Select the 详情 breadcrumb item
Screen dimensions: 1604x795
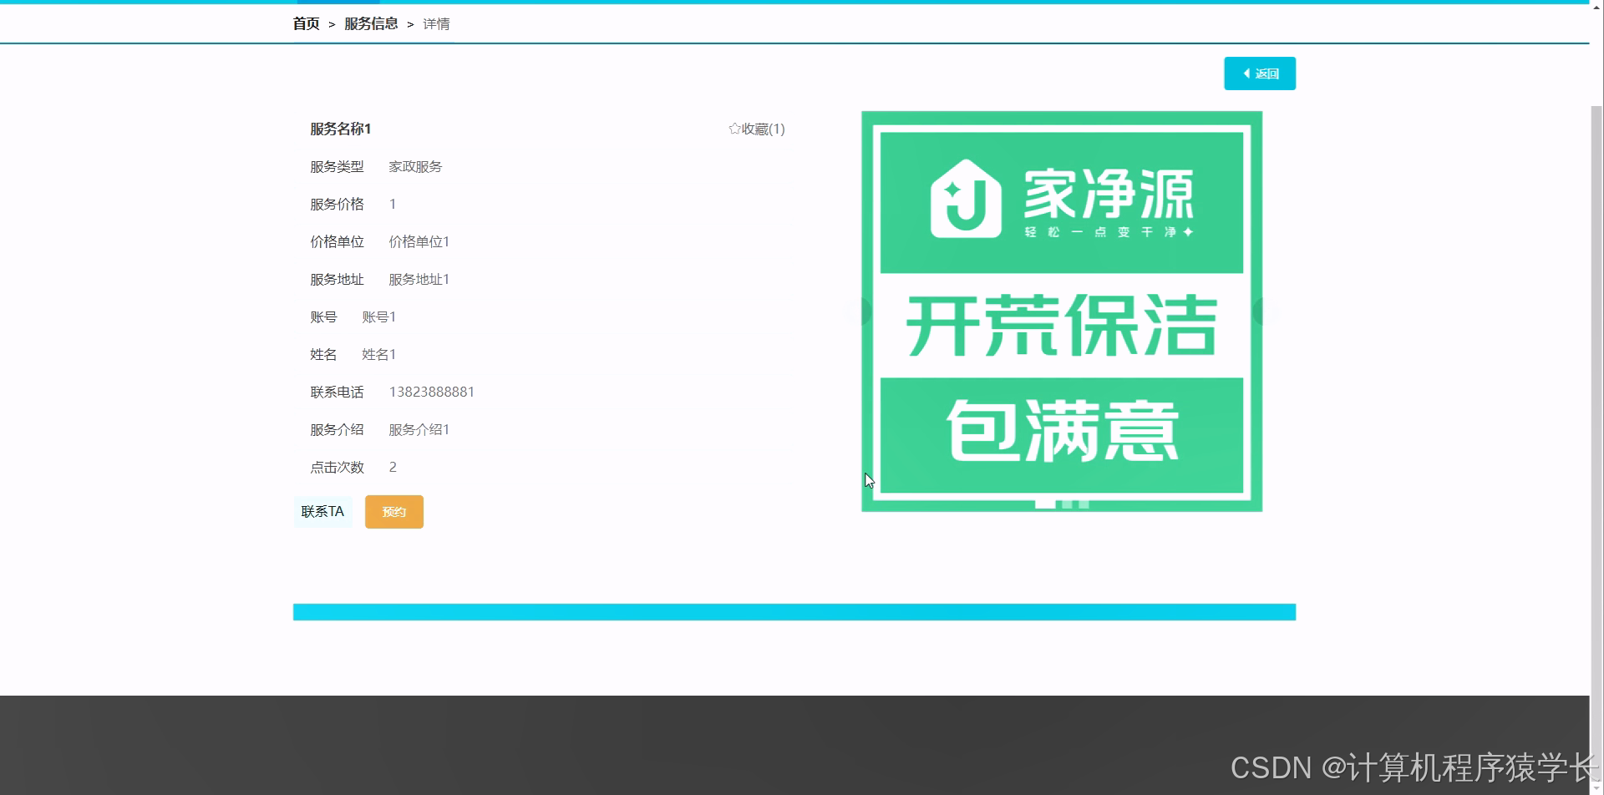435,23
